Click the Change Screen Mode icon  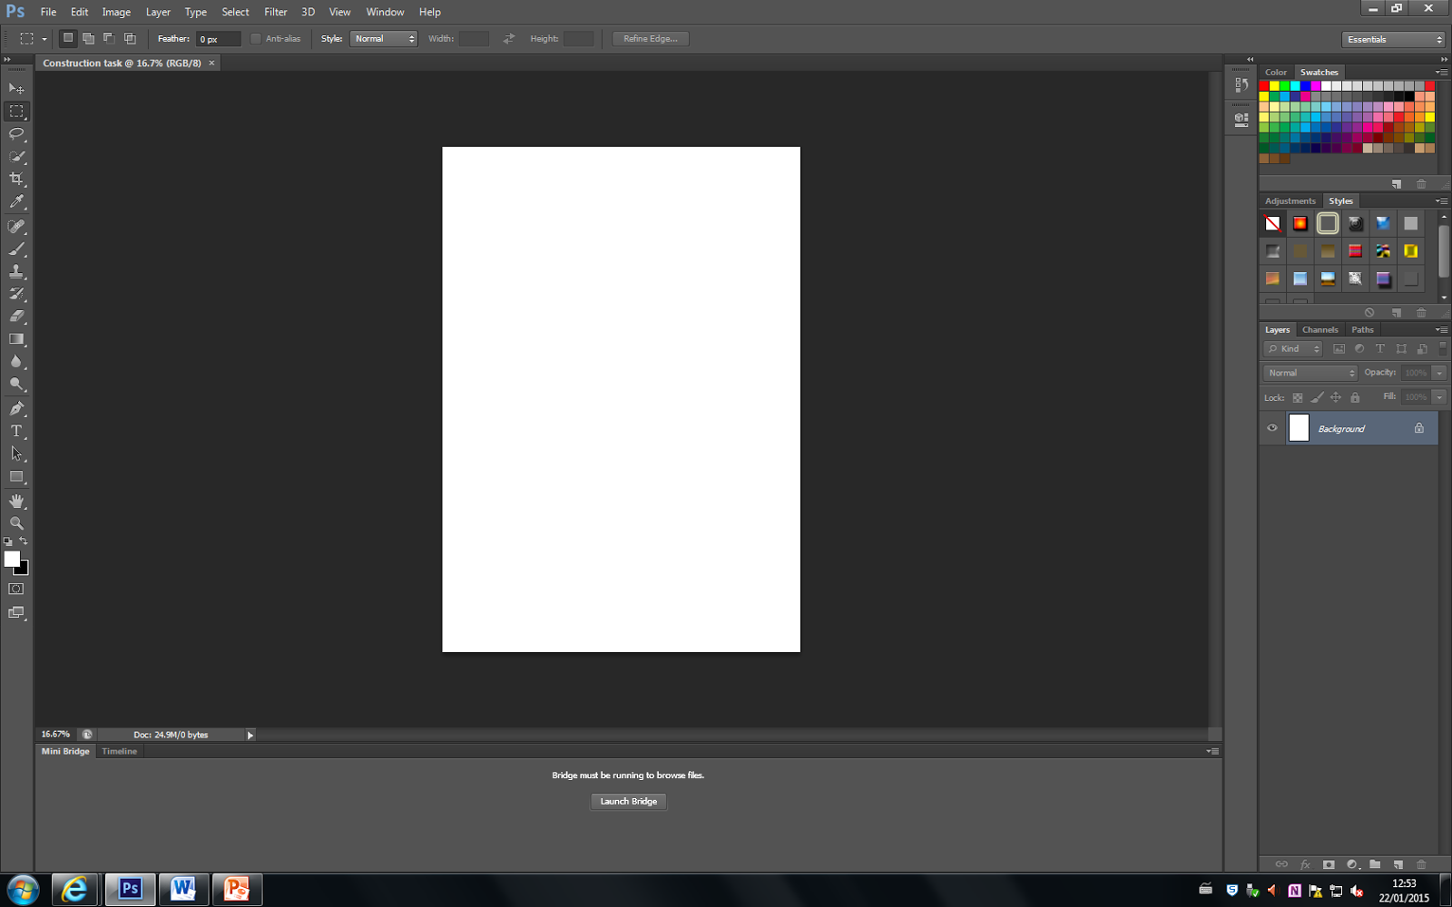[x=16, y=613]
